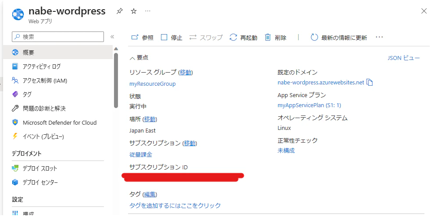435x220 pixels.
Task: Open myAppServicePlan (S1: 1) link
Action: (309, 105)
